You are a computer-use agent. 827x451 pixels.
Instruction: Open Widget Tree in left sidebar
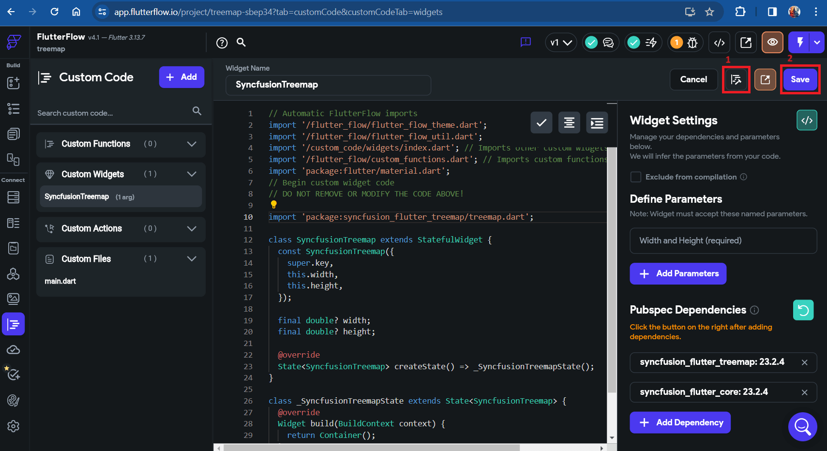(14, 108)
